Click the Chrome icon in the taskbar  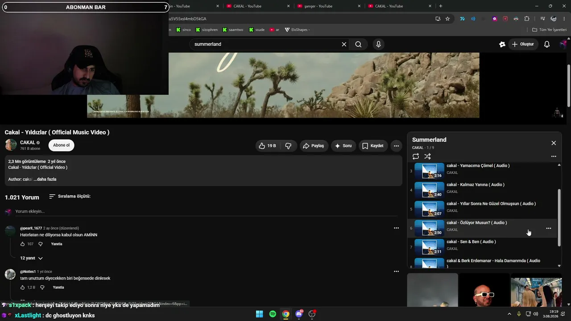tap(285, 314)
